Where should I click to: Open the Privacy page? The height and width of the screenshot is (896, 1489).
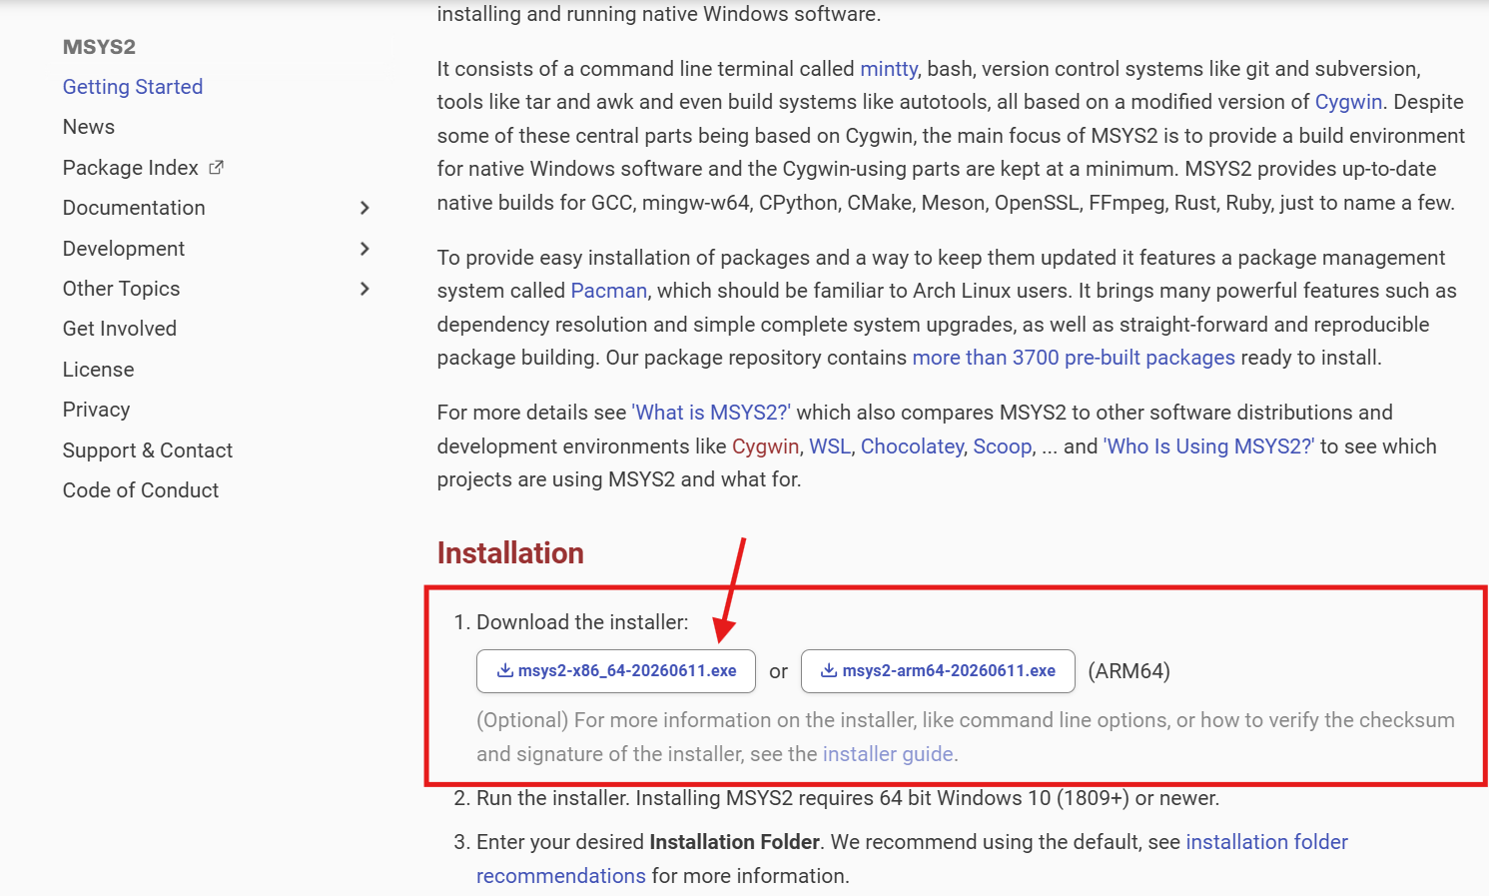[96, 410]
